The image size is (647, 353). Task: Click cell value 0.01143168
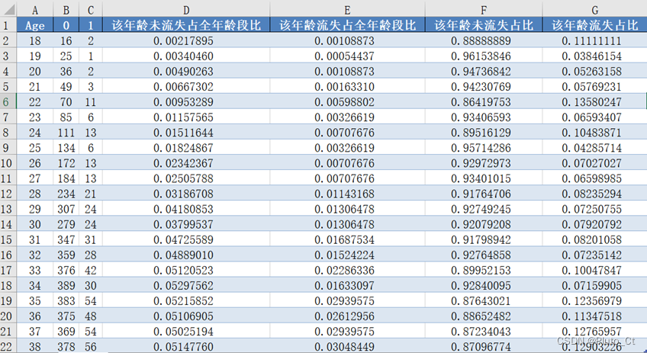[347, 194]
